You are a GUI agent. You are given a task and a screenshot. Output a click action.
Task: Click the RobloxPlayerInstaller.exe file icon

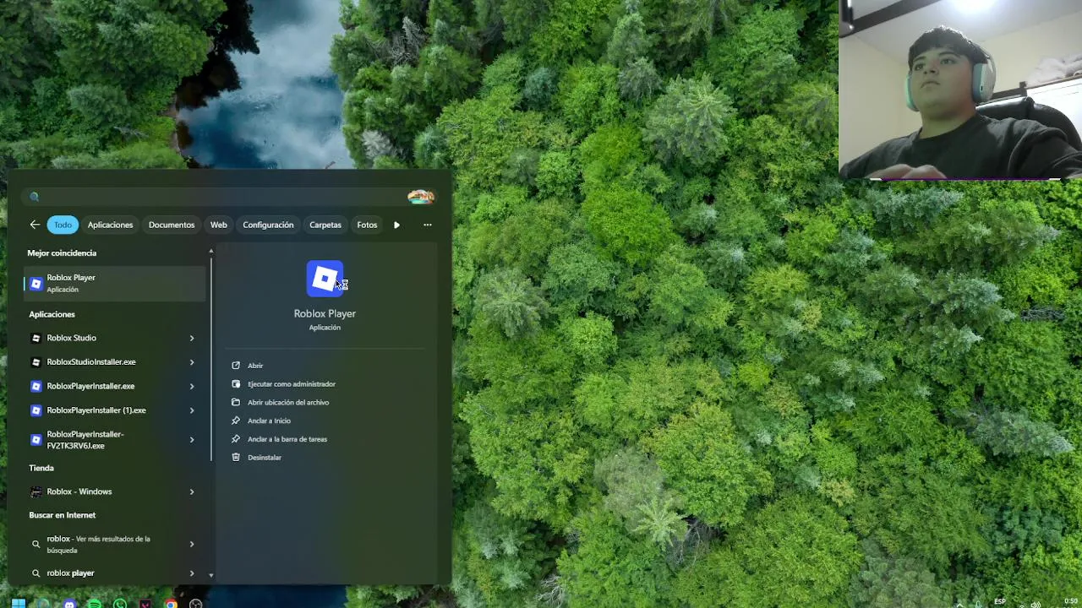[x=36, y=387]
